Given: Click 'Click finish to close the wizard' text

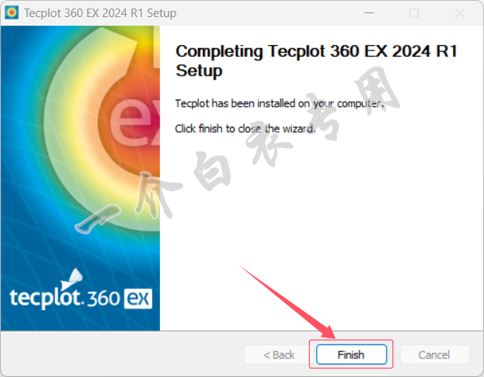Looking at the screenshot, I should pyautogui.click(x=245, y=128).
